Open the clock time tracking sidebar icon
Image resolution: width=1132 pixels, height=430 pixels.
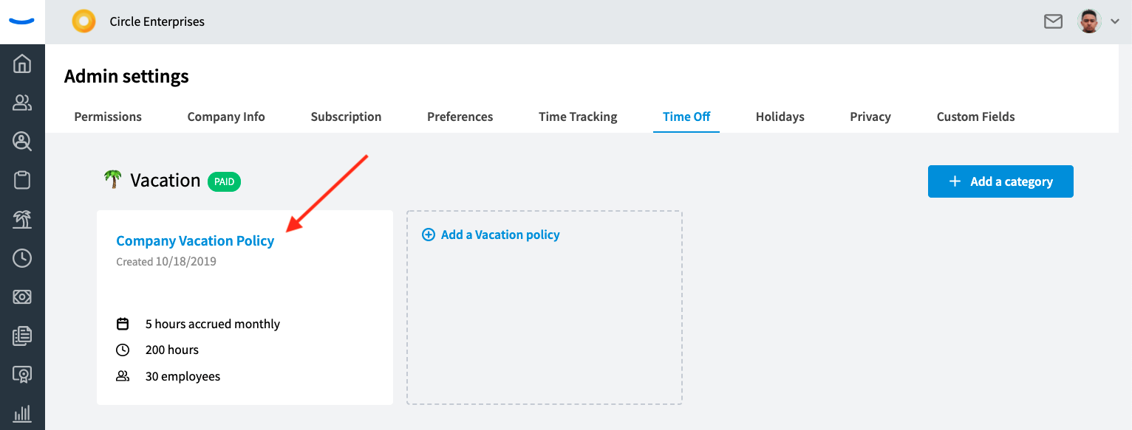22,258
